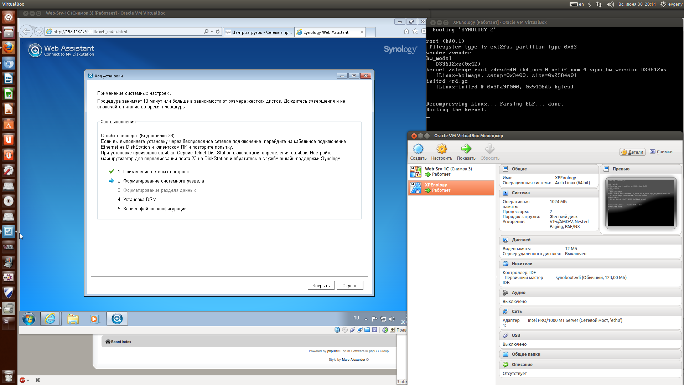684x385 pixels.
Task: Switch to Центр загрузок browser tab
Action: pyautogui.click(x=259, y=32)
